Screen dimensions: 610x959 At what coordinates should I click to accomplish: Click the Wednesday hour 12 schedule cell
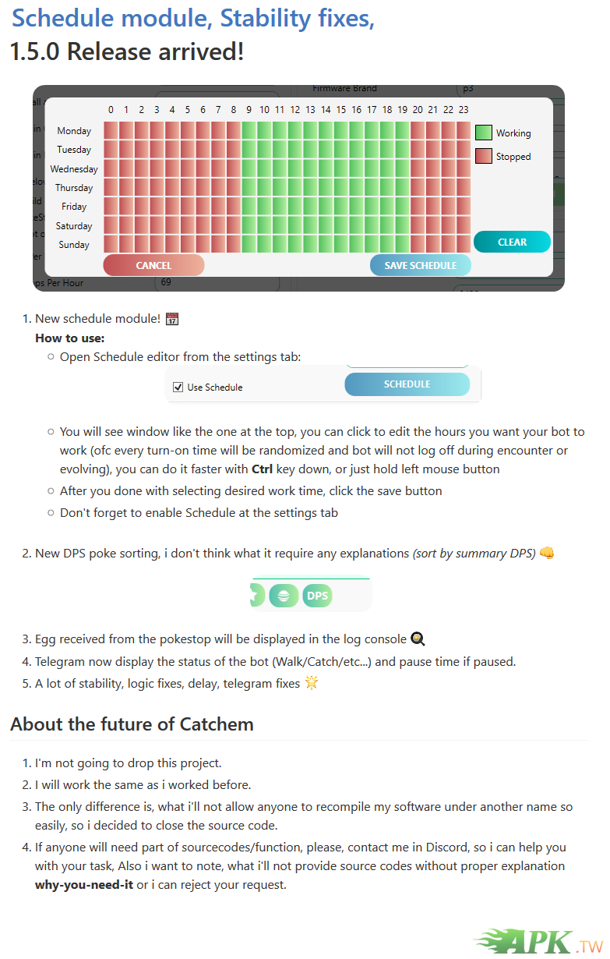pyautogui.click(x=295, y=169)
